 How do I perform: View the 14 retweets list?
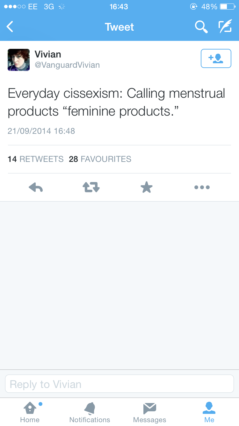click(36, 159)
